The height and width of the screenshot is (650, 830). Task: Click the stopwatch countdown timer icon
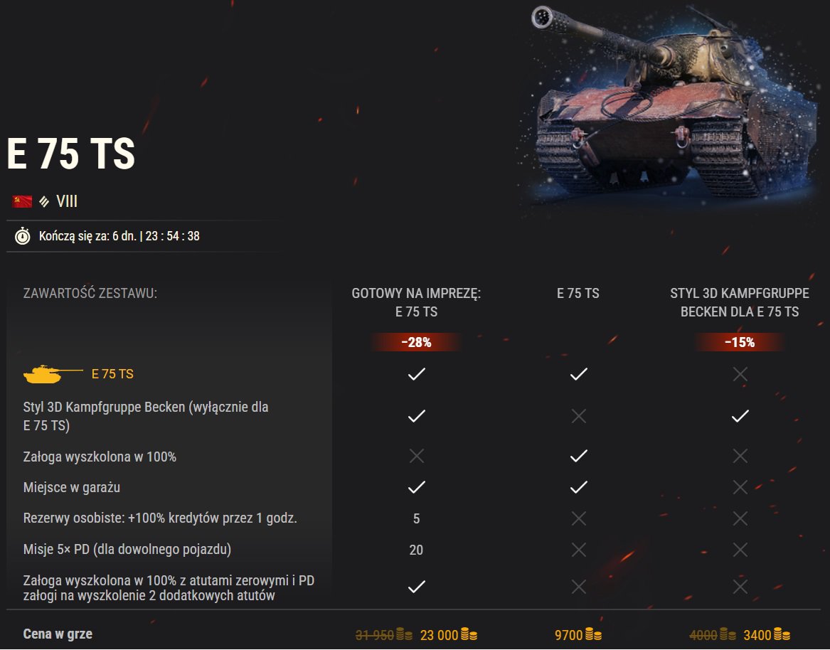pyautogui.click(x=22, y=235)
